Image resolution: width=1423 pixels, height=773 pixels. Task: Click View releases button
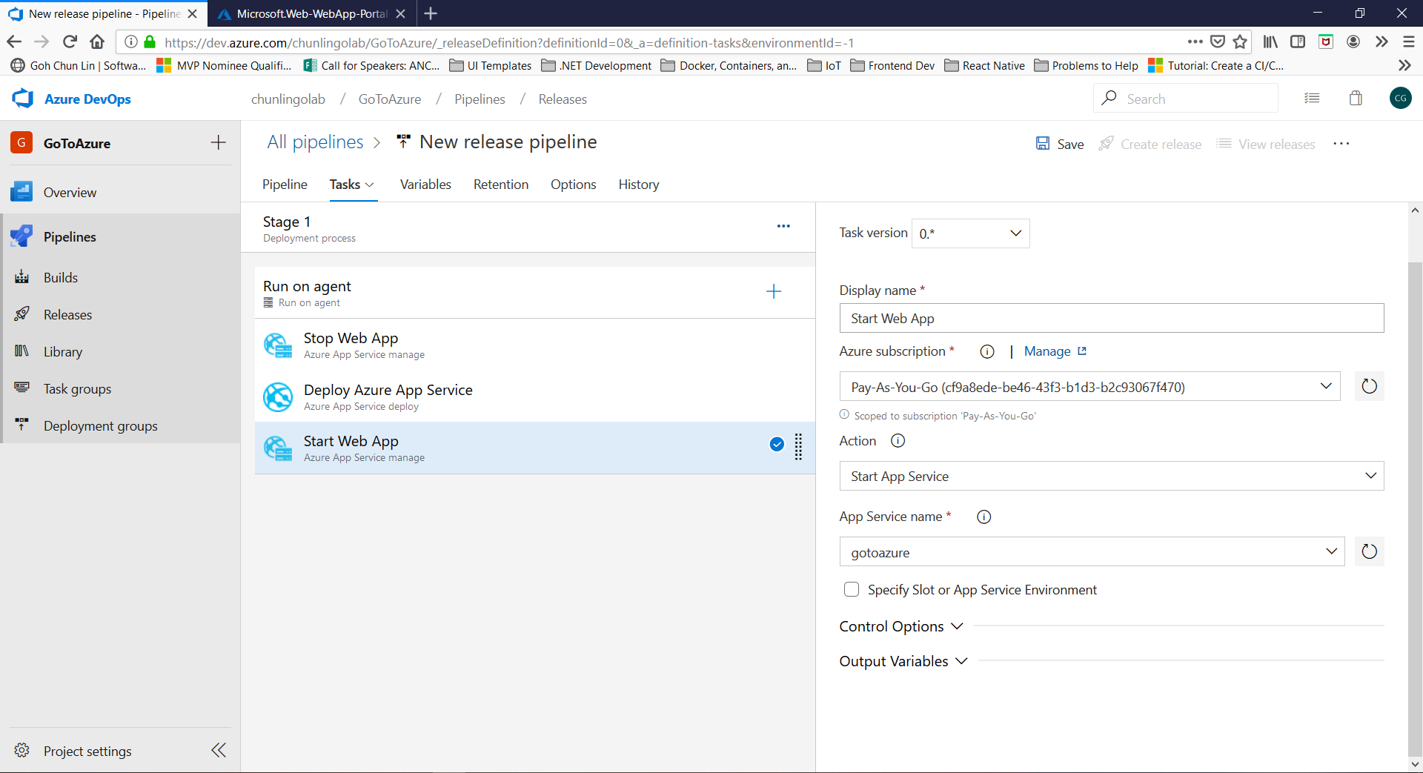tap(1266, 144)
